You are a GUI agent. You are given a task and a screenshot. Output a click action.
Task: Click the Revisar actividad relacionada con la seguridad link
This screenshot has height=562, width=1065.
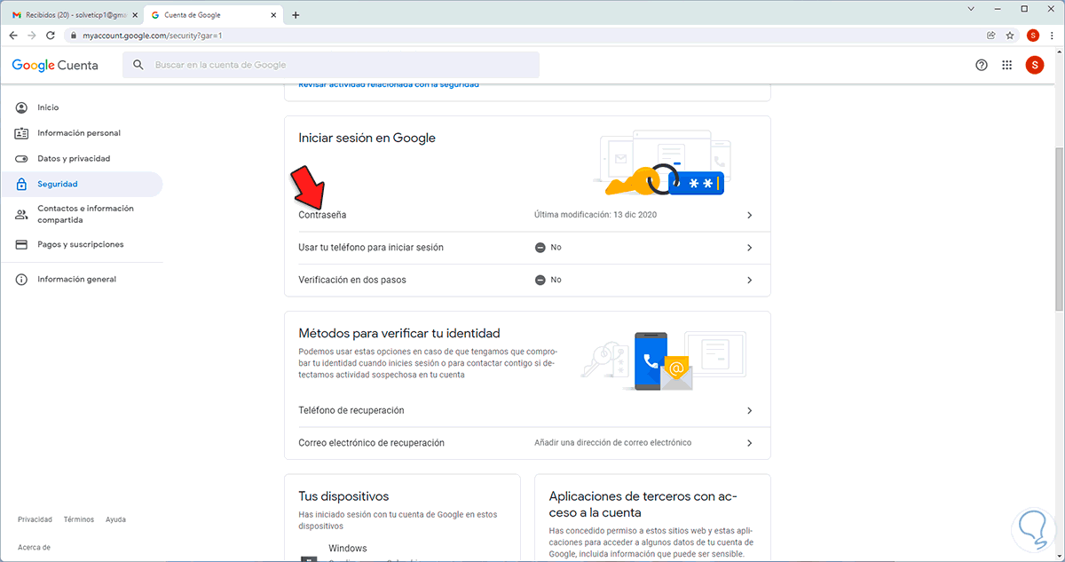[389, 84]
